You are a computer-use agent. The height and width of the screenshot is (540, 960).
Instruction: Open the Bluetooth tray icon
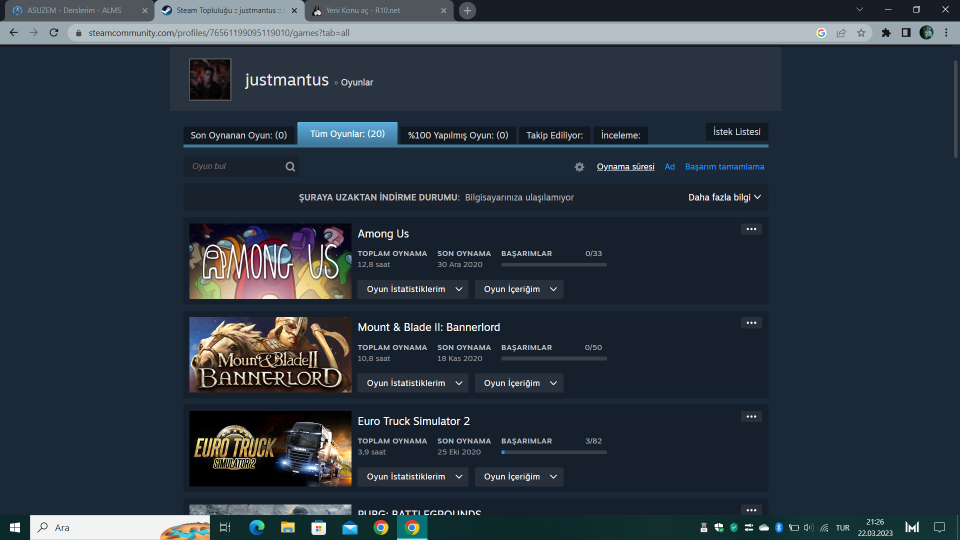tap(778, 527)
